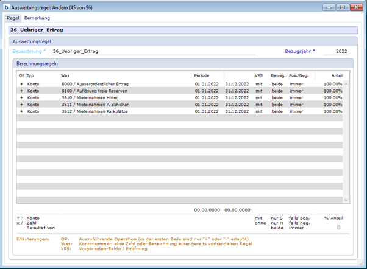367x269 pixels.
Task: Select the 'nur S' movement option
Action: [x=278, y=217]
